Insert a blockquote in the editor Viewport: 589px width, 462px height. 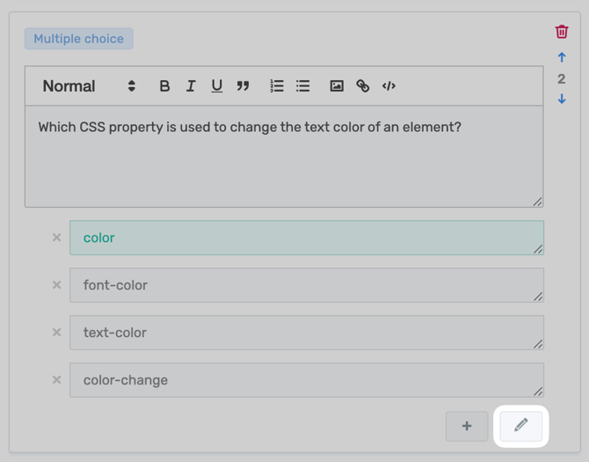(x=244, y=86)
